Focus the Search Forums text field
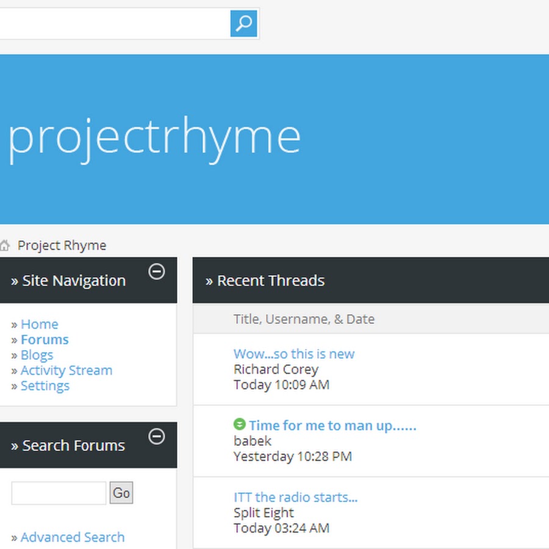This screenshot has width=549, height=549. (59, 493)
